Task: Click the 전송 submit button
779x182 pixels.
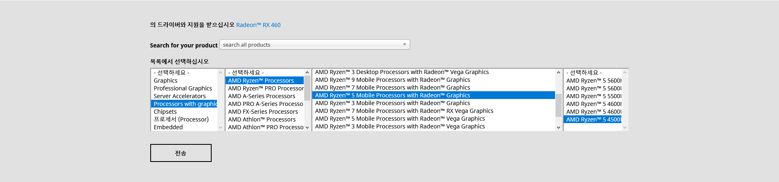Action: point(181,153)
